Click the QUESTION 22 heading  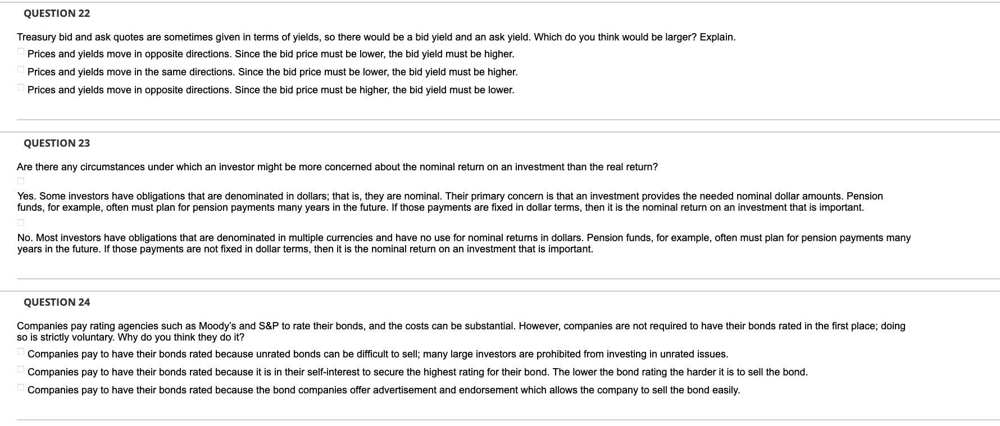click(x=57, y=13)
